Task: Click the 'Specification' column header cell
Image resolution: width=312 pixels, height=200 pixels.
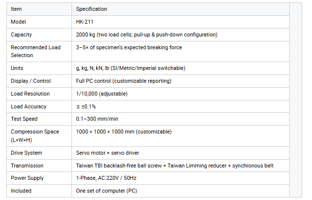Action: pyautogui.click(x=180, y=9)
